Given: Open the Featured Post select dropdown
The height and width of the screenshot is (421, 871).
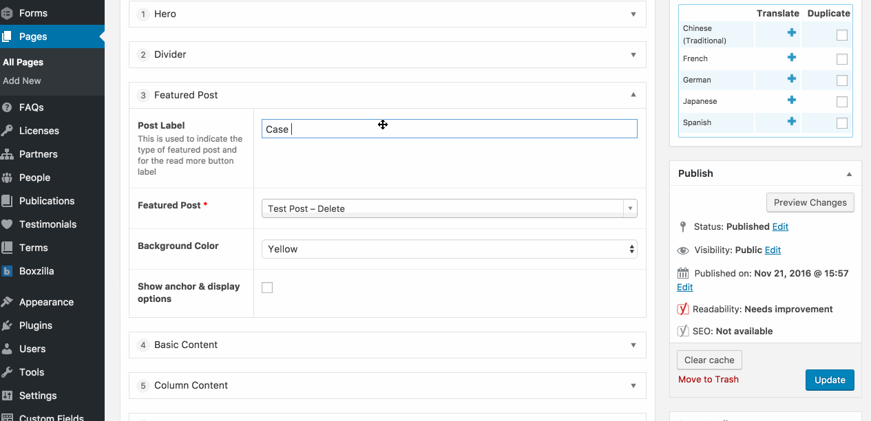Looking at the screenshot, I should pyautogui.click(x=450, y=208).
